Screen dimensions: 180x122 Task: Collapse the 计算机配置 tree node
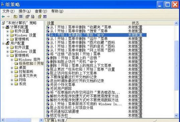pyautogui.click(x=3, y=27)
